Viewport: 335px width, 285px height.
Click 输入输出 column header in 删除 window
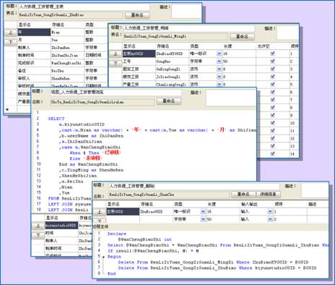249,204
